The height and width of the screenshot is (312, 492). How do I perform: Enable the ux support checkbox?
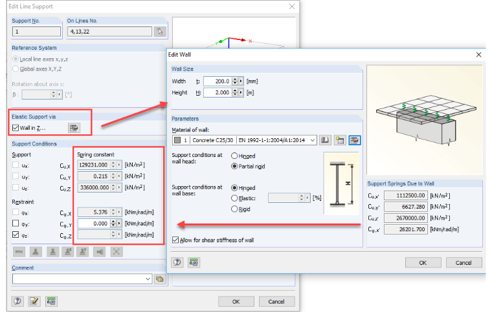(x=16, y=165)
